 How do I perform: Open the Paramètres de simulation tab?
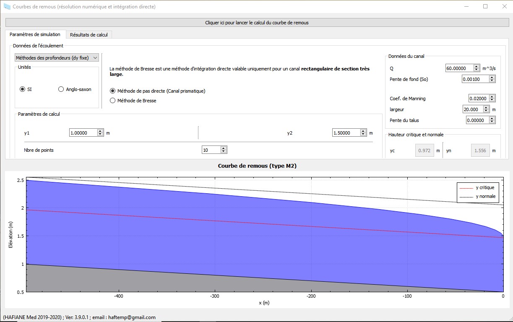[x=35, y=34]
